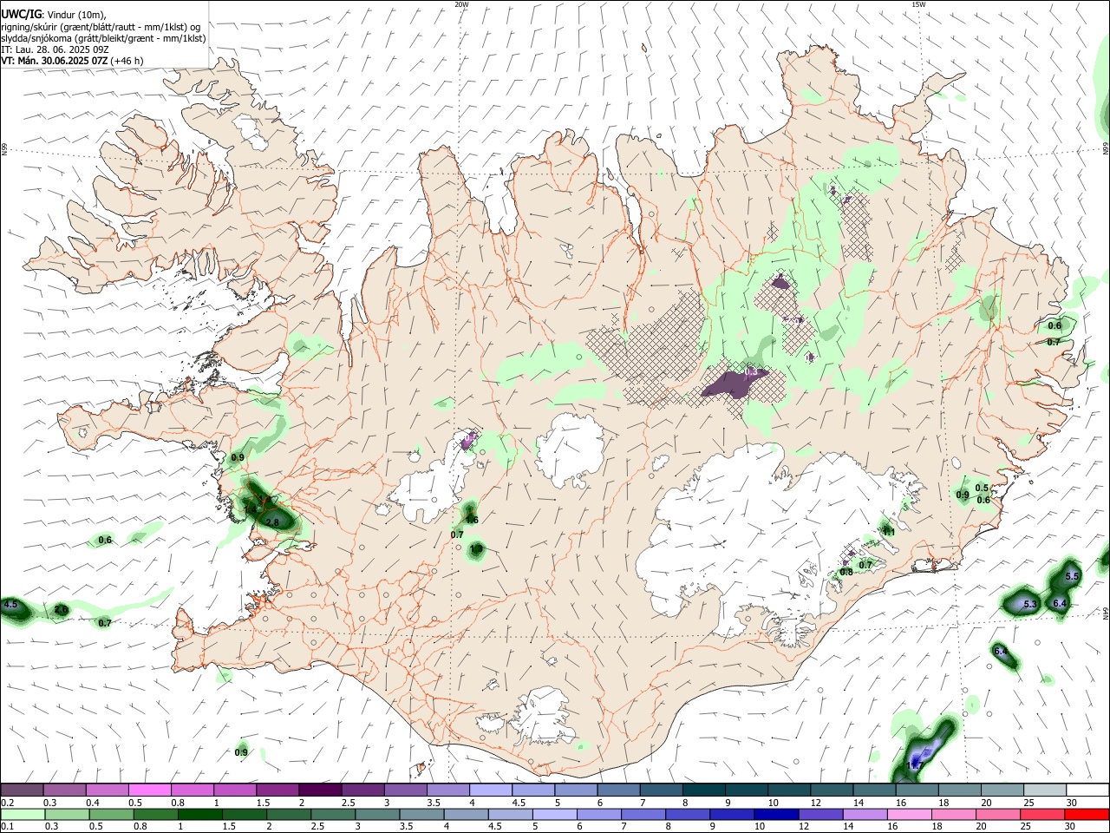Image resolution: width=1110 pixels, height=833 pixels.
Task: Select the upper-row swatch between 0.4 and 0.5
Action: (x=107, y=790)
